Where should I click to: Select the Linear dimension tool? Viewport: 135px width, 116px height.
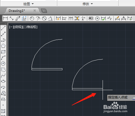(5, 18)
